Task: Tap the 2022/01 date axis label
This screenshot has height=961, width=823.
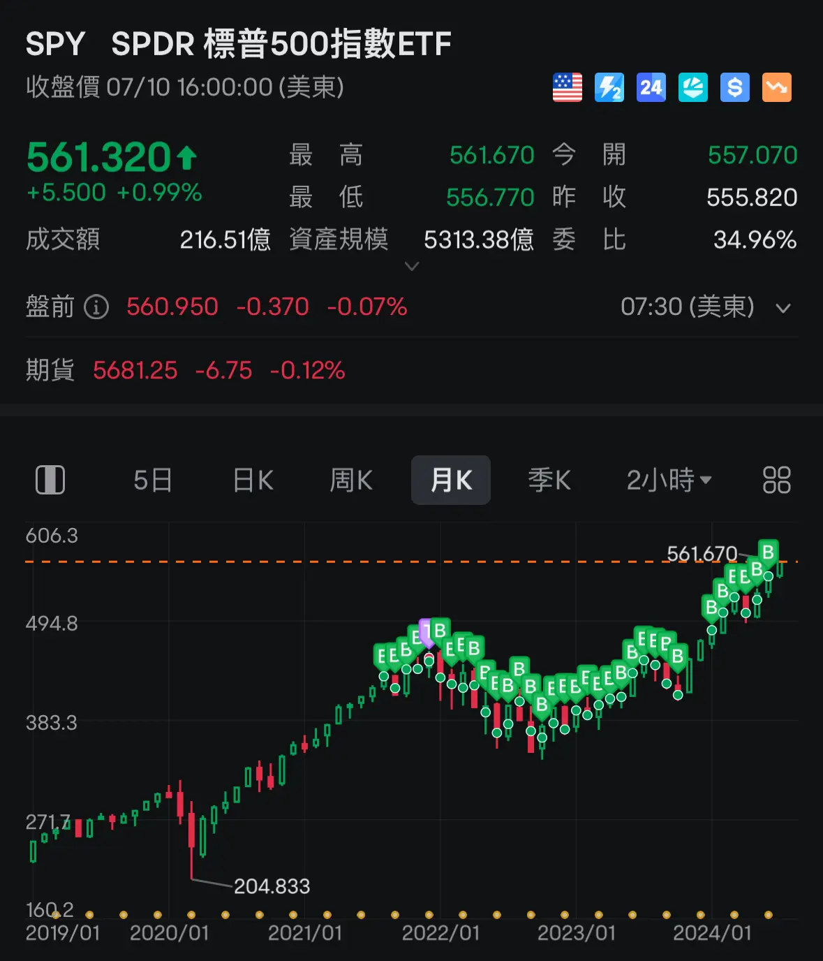Action: (441, 933)
